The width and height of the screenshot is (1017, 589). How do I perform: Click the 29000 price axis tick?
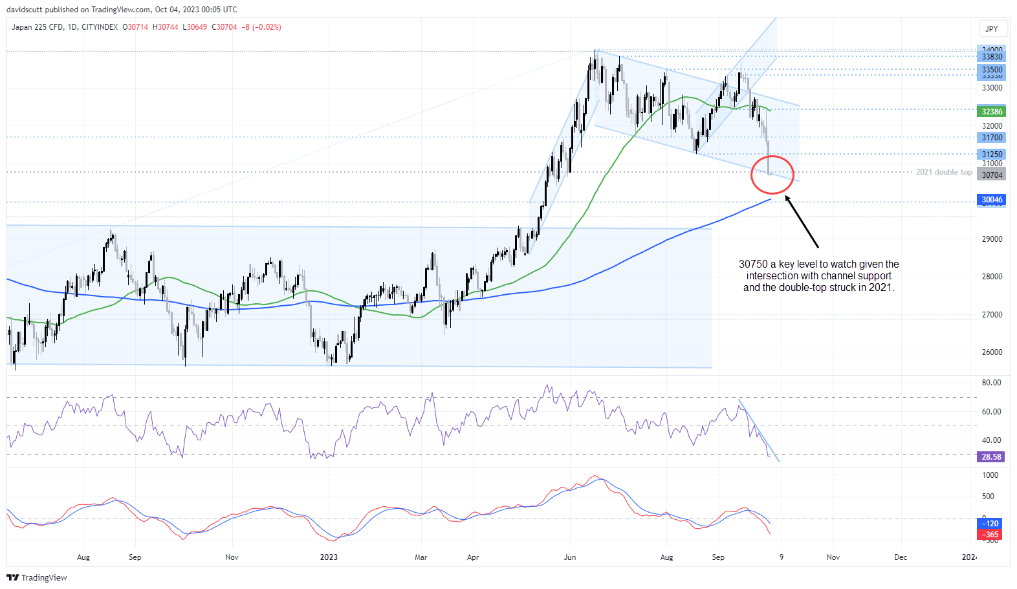[x=992, y=239]
